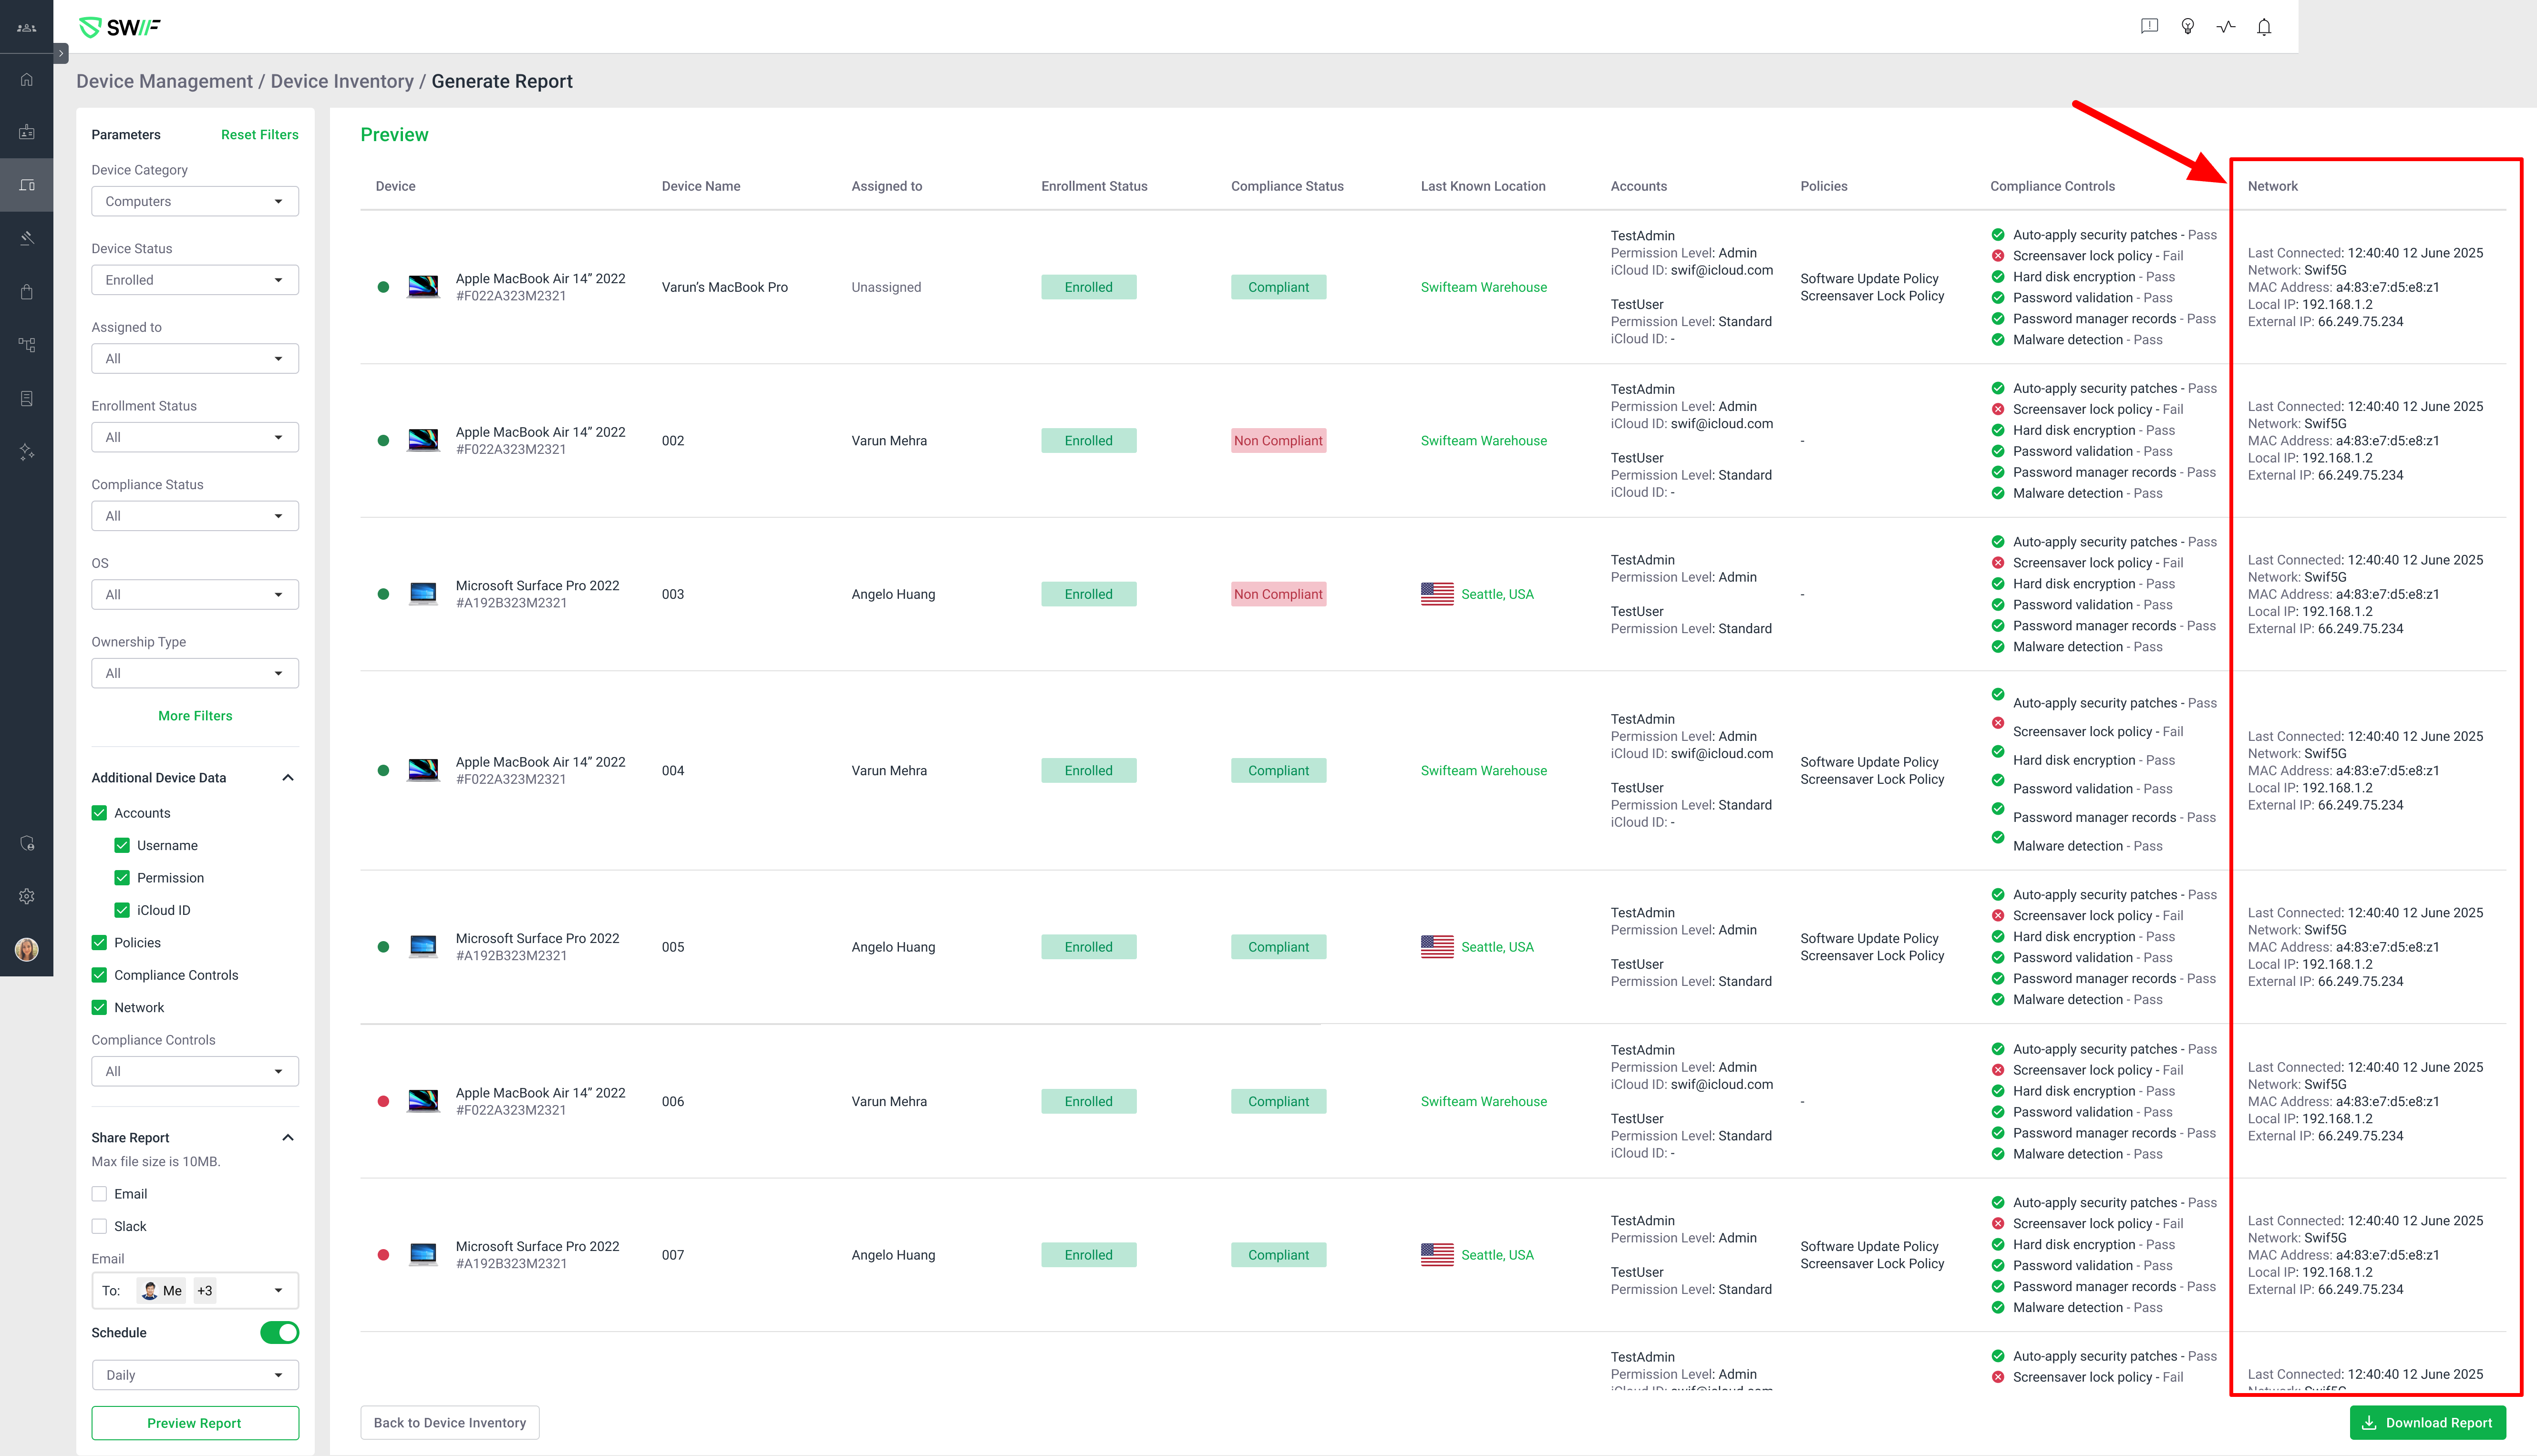
Task: Open the Device Category dropdown
Action: pyautogui.click(x=195, y=202)
